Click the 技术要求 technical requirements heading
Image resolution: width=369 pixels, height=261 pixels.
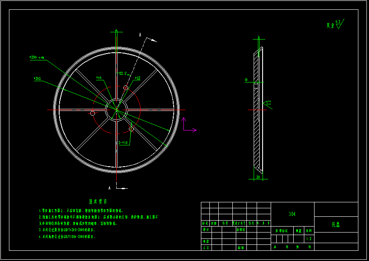[x=98, y=201]
